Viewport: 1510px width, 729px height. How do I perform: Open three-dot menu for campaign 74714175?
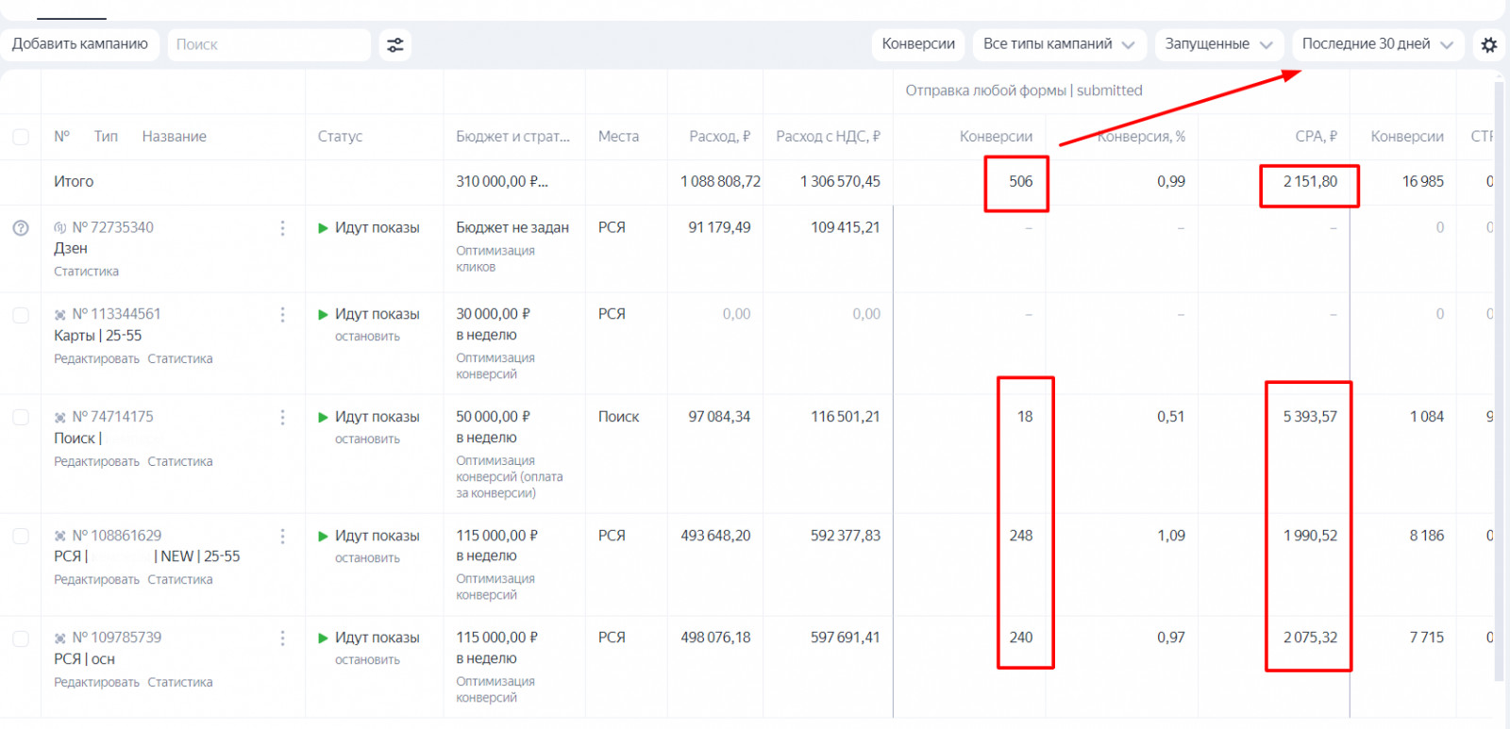(282, 417)
